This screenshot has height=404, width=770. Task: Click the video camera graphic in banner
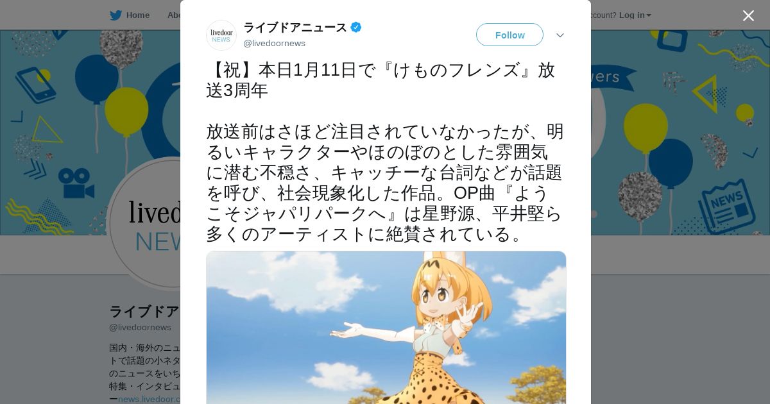click(x=76, y=183)
